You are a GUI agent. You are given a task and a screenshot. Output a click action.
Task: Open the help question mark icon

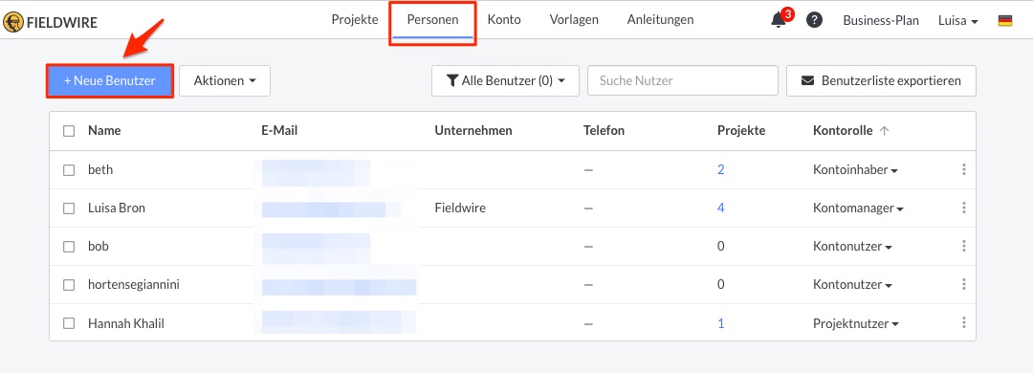coord(814,20)
